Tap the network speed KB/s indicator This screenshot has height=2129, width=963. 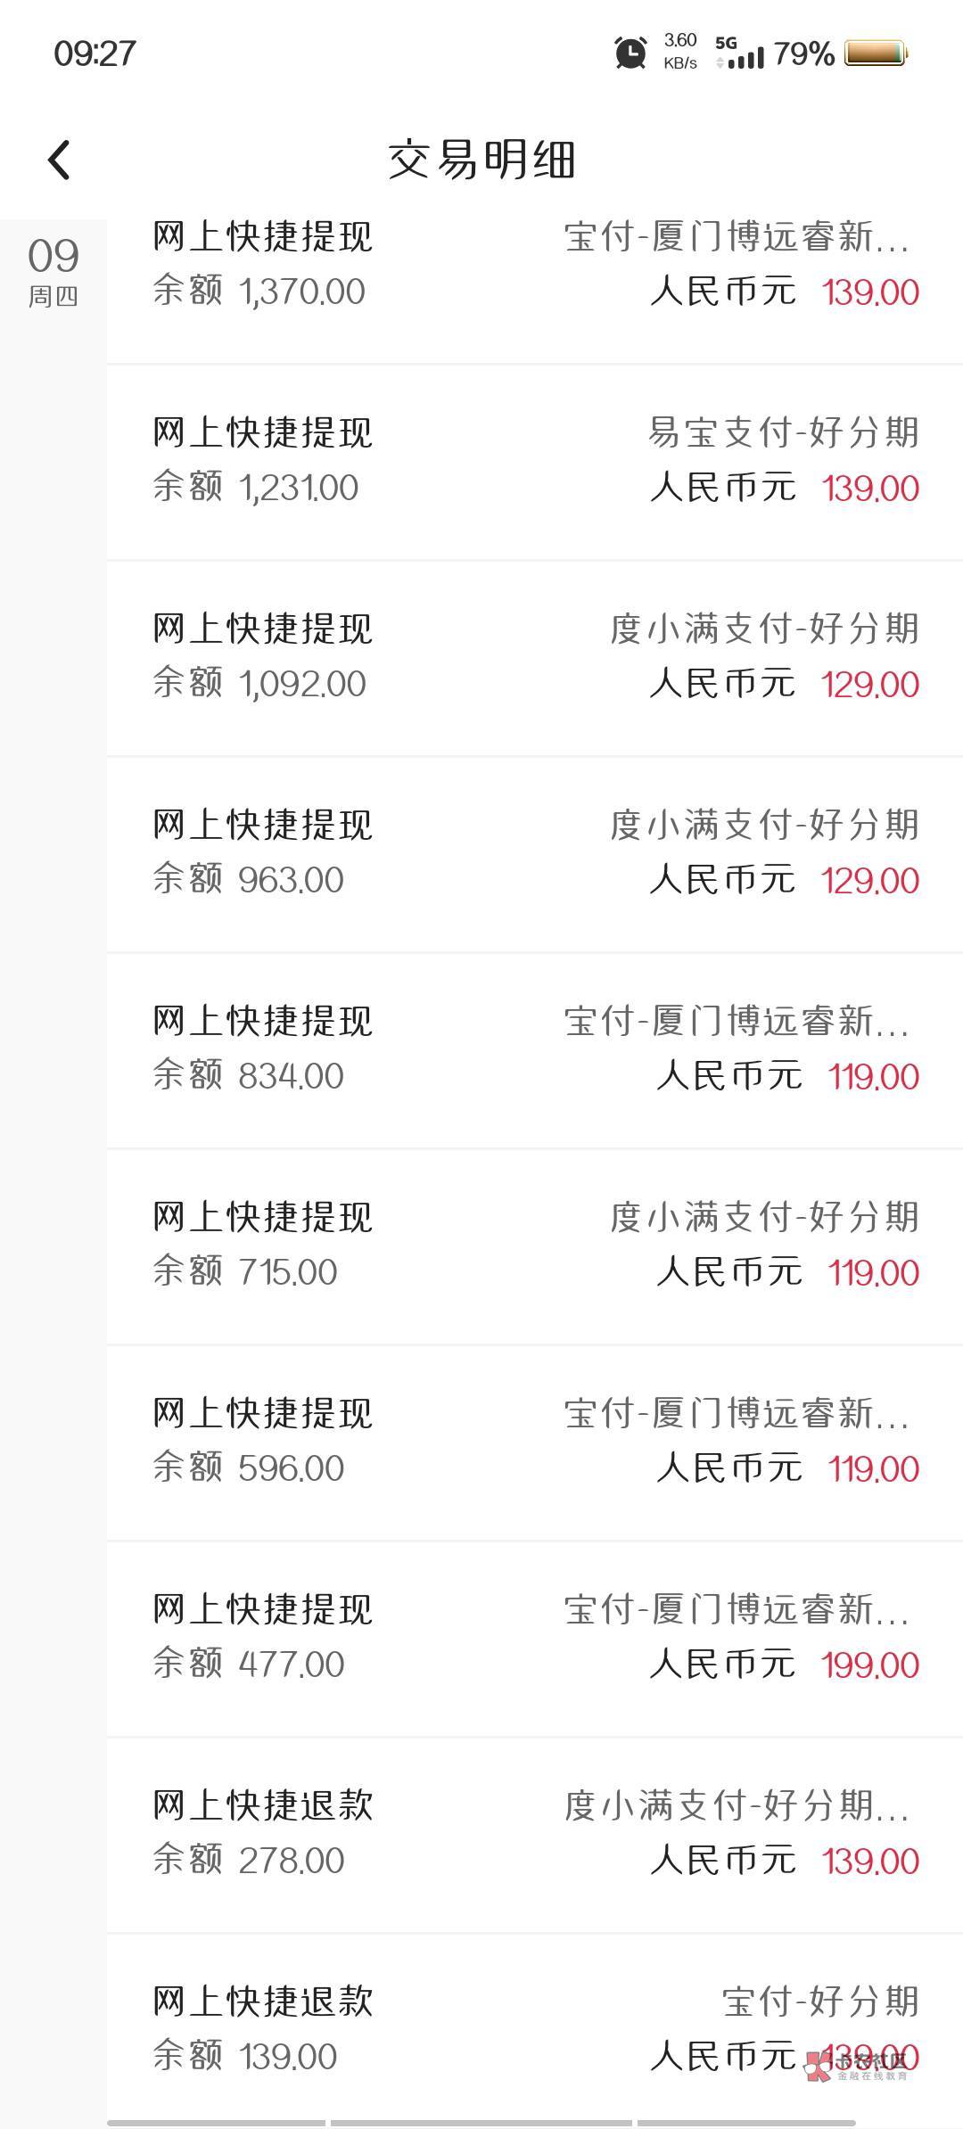click(x=680, y=52)
